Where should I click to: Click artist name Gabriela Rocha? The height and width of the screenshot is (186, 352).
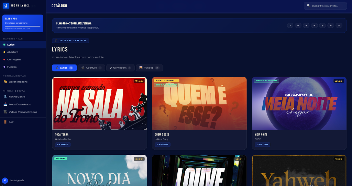(x=63, y=139)
